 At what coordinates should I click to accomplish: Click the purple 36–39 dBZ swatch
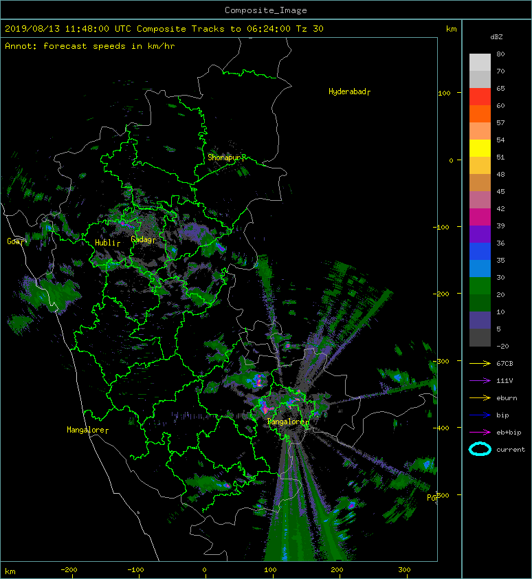(480, 234)
